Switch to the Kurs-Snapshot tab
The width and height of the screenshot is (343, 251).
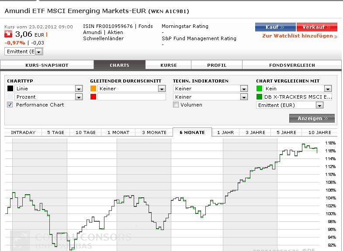47,65
